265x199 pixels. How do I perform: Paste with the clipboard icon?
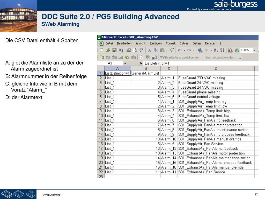(x=162, y=50)
